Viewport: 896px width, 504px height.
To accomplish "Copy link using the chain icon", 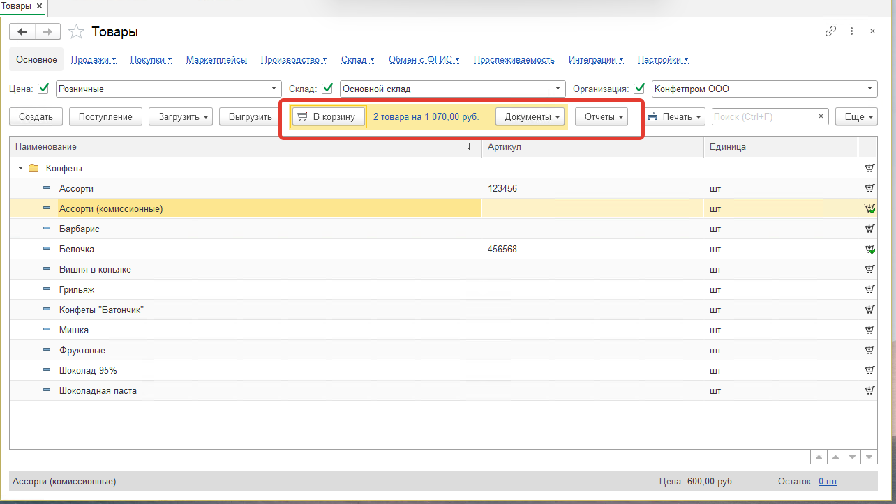I will [x=830, y=31].
